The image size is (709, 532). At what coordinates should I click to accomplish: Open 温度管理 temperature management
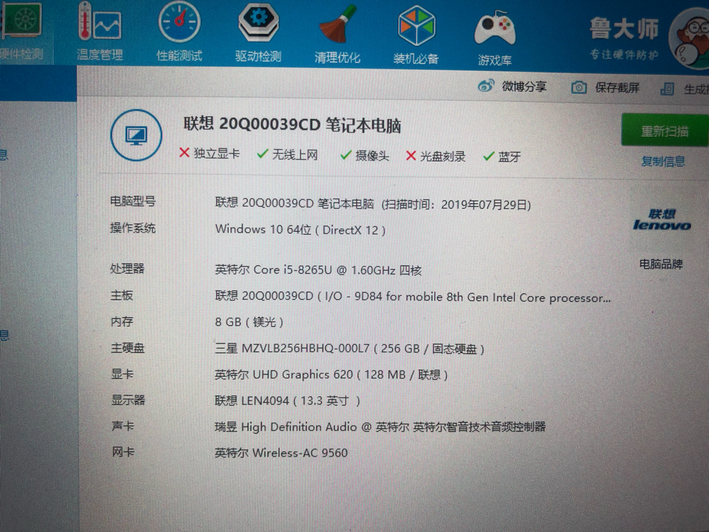click(100, 30)
